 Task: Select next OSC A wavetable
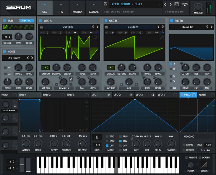(98, 27)
